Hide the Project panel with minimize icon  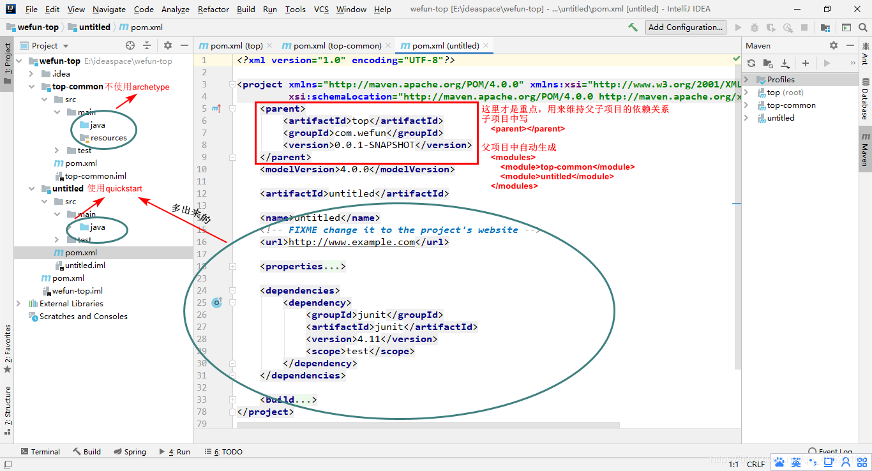(184, 45)
